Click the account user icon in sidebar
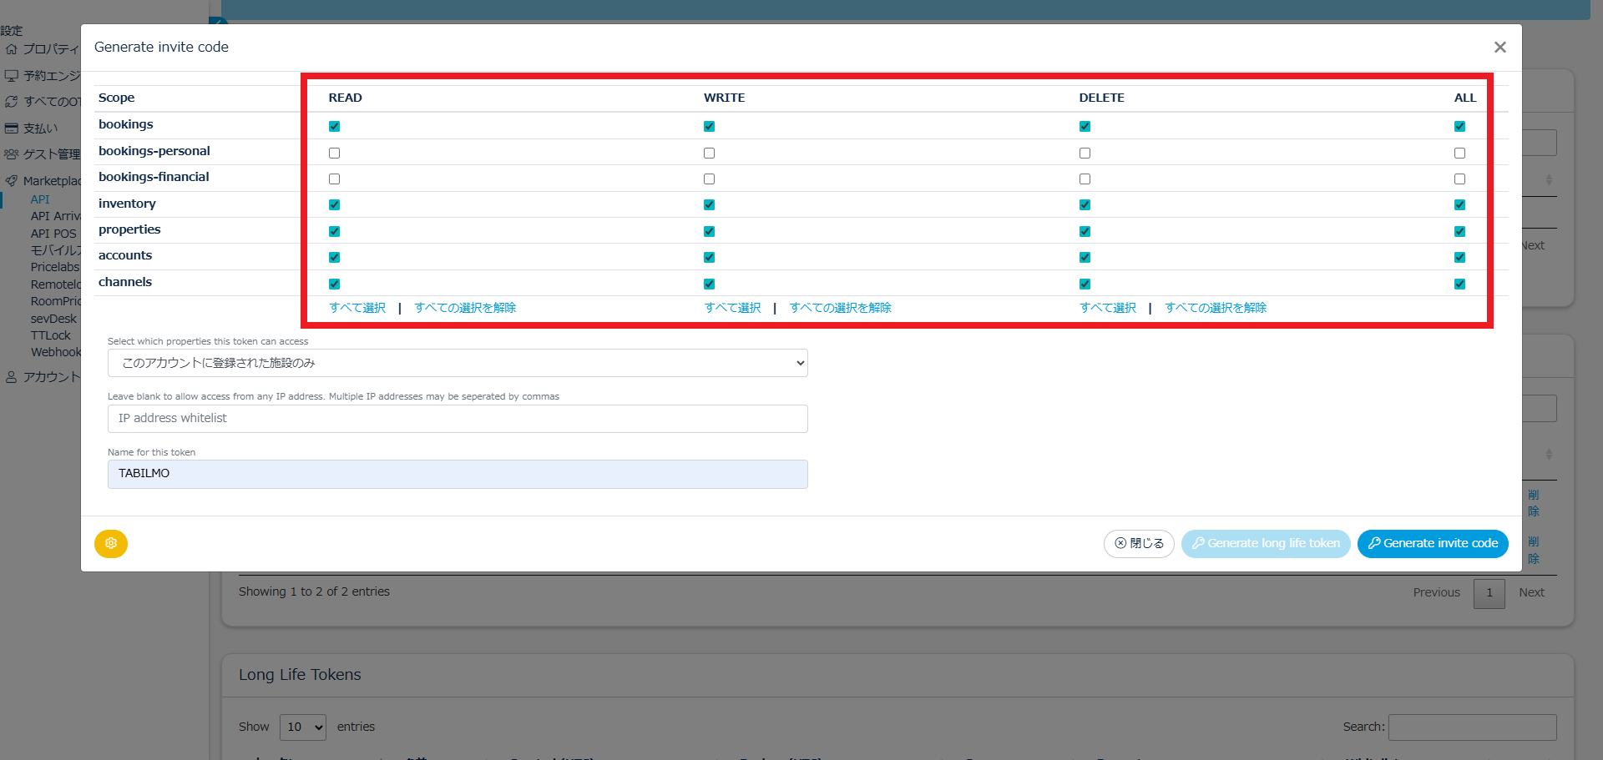The height and width of the screenshot is (760, 1603). point(12,377)
